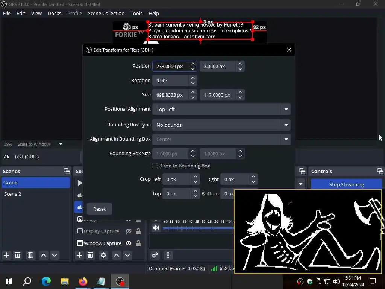Open the Tools menu
Image resolution: width=385 pixels, height=289 pixels.
pyautogui.click(x=136, y=13)
